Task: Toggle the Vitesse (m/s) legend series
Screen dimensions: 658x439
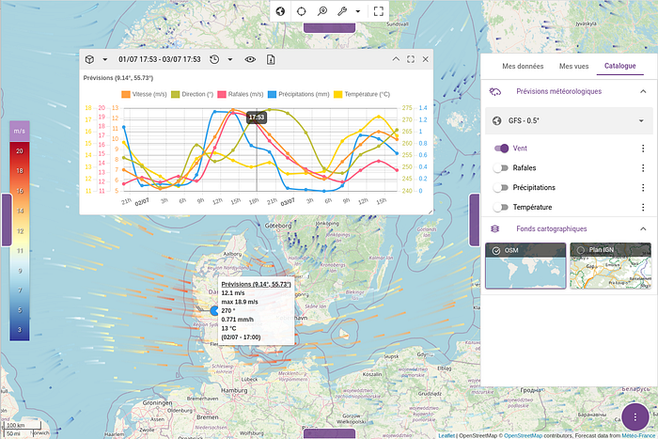Action: [144, 94]
